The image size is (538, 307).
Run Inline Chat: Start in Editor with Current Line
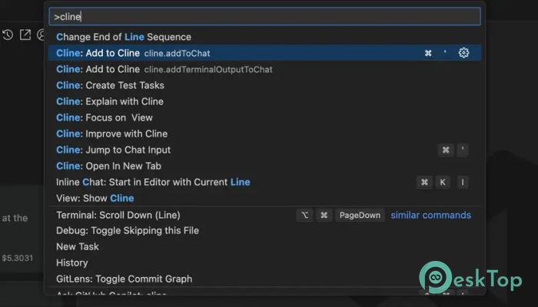264,182
